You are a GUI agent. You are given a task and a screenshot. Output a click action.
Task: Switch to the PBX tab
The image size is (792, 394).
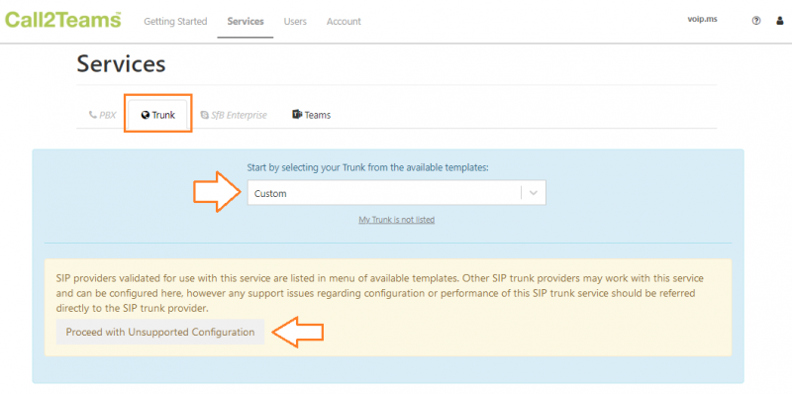[x=102, y=115]
